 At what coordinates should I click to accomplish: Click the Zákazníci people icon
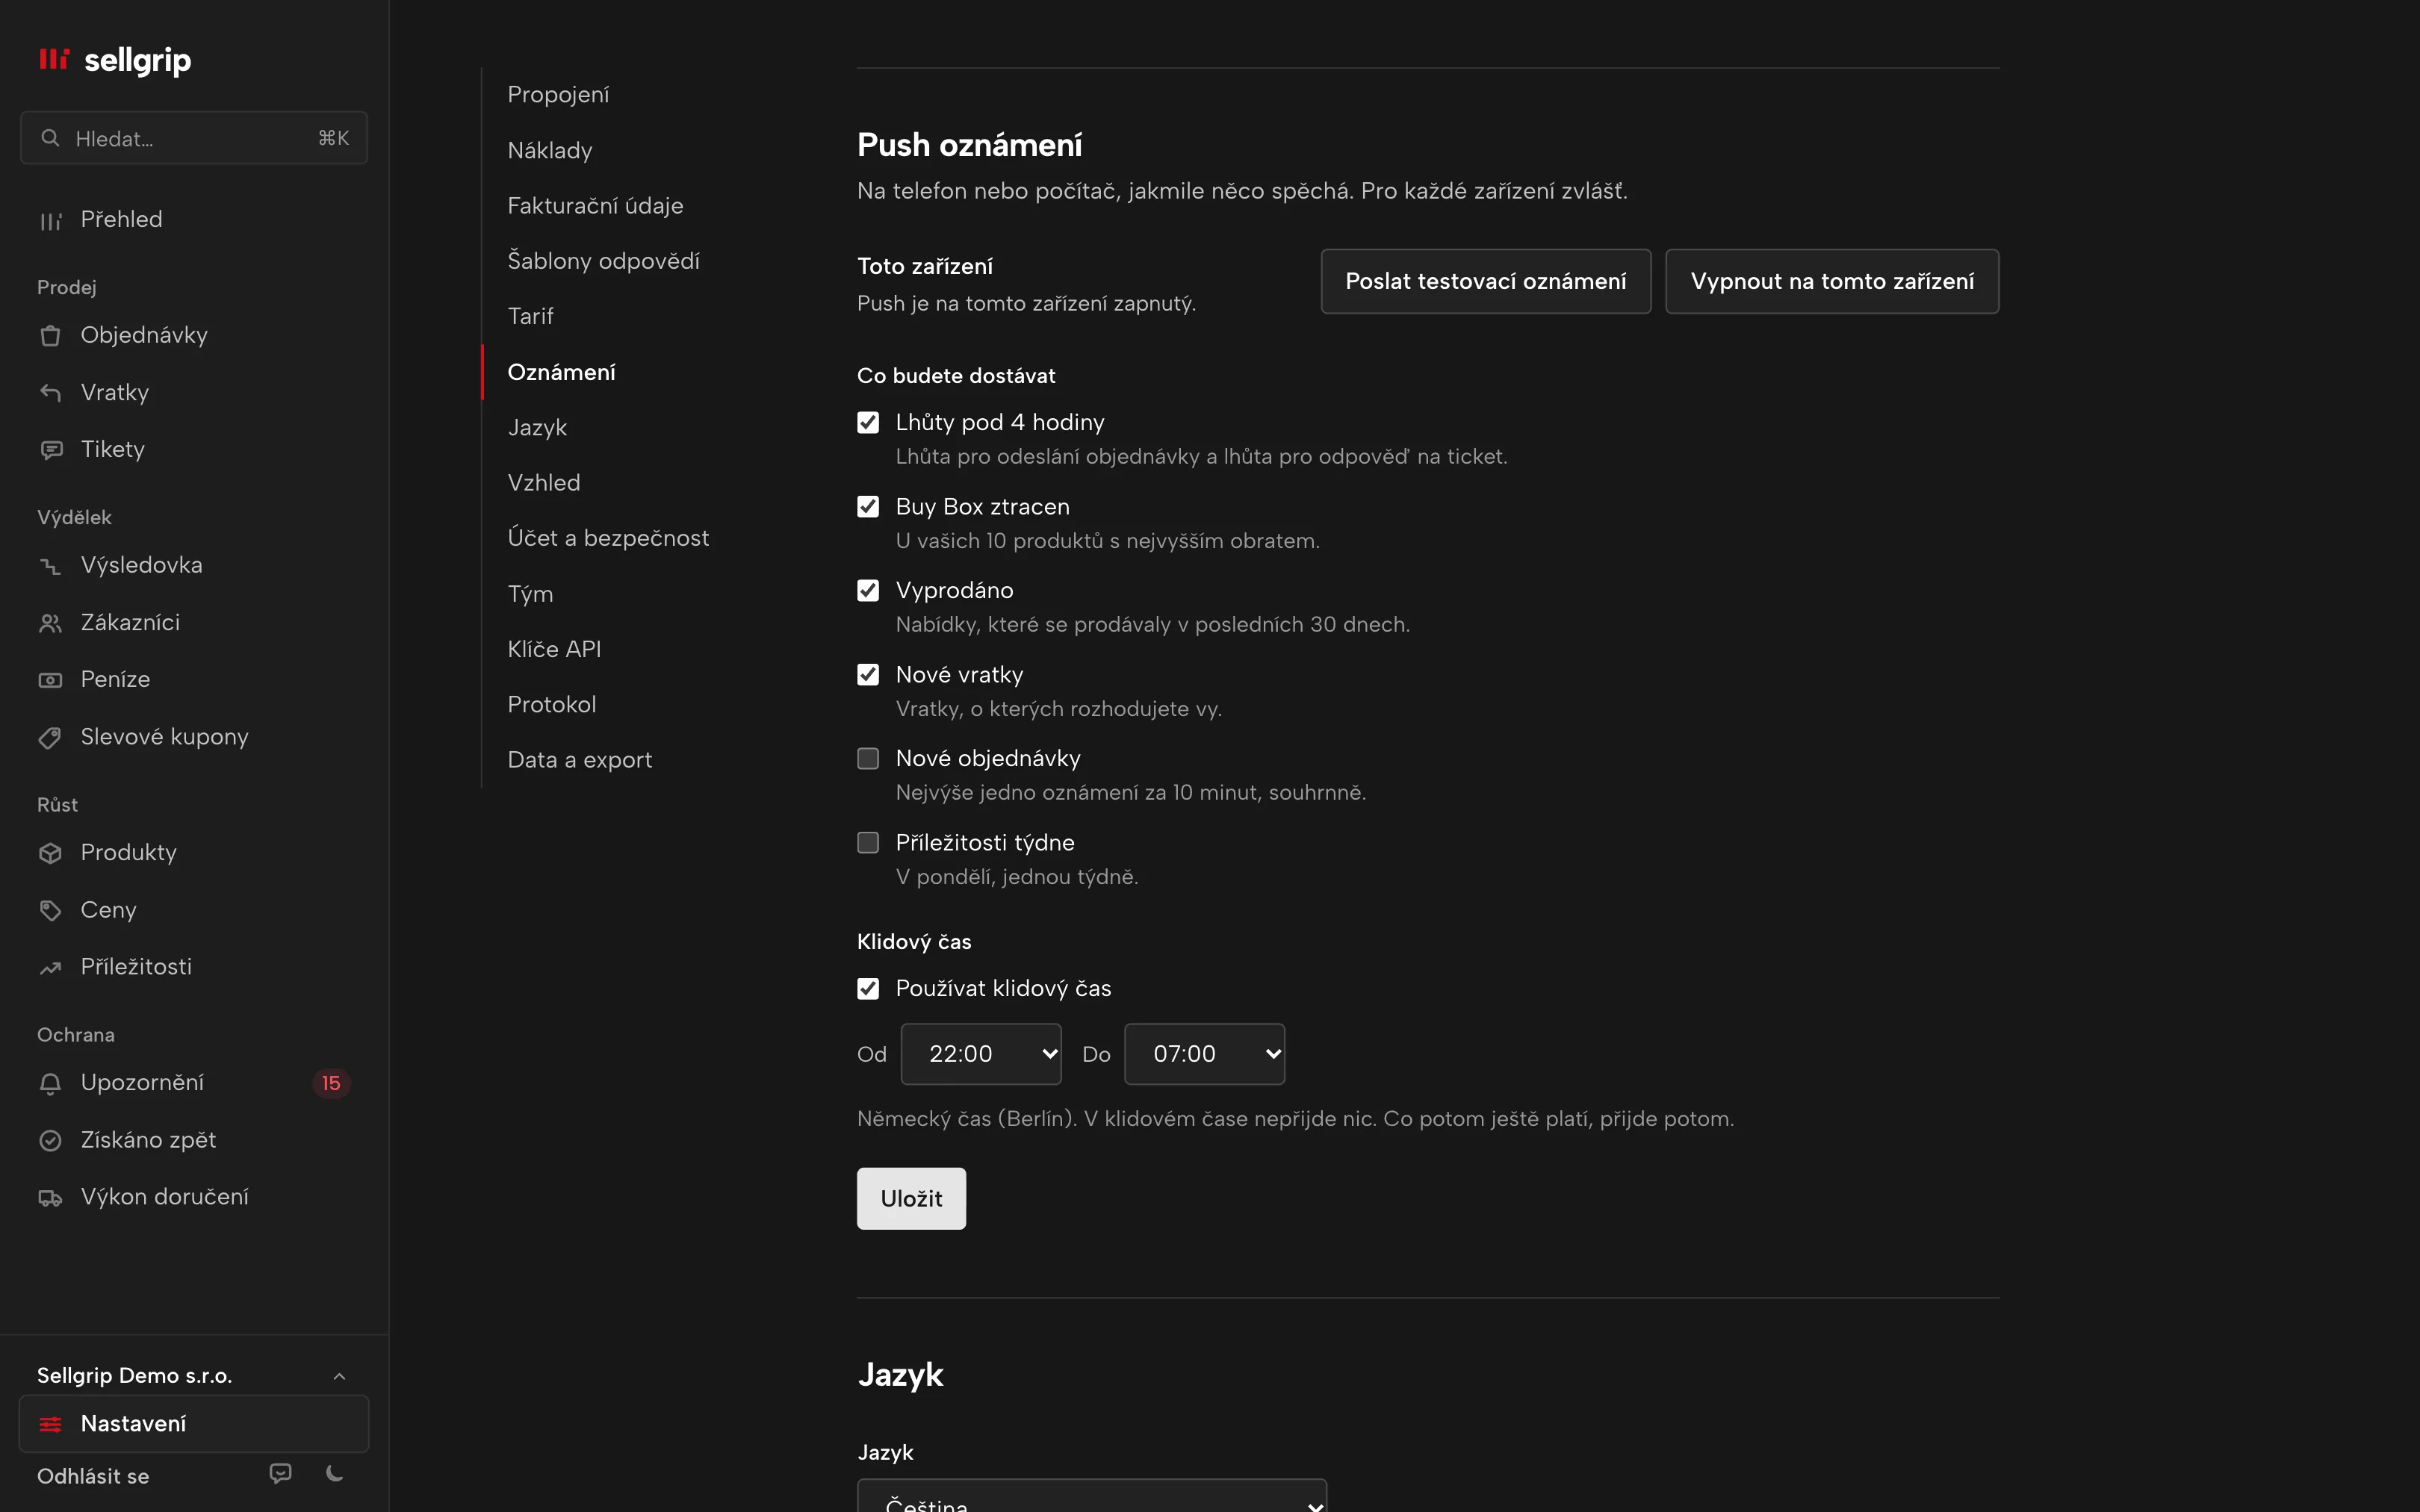(50, 623)
